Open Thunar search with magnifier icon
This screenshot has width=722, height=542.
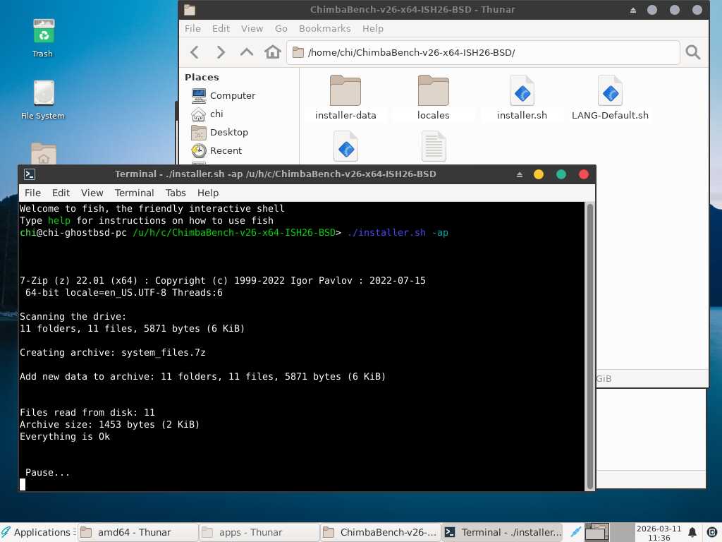693,52
